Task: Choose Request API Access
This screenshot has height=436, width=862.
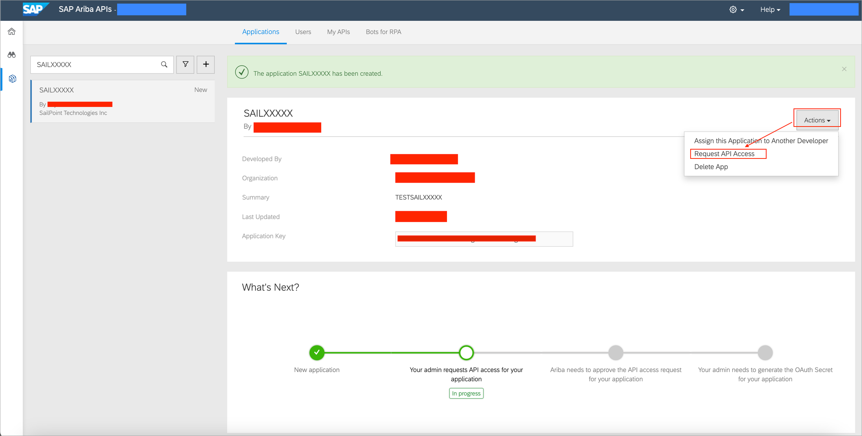Action: [x=724, y=154]
